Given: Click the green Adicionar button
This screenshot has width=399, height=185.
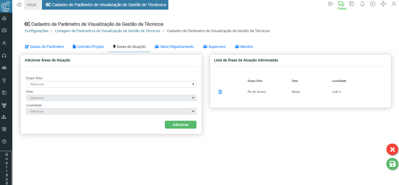Looking at the screenshot, I should click(x=180, y=125).
